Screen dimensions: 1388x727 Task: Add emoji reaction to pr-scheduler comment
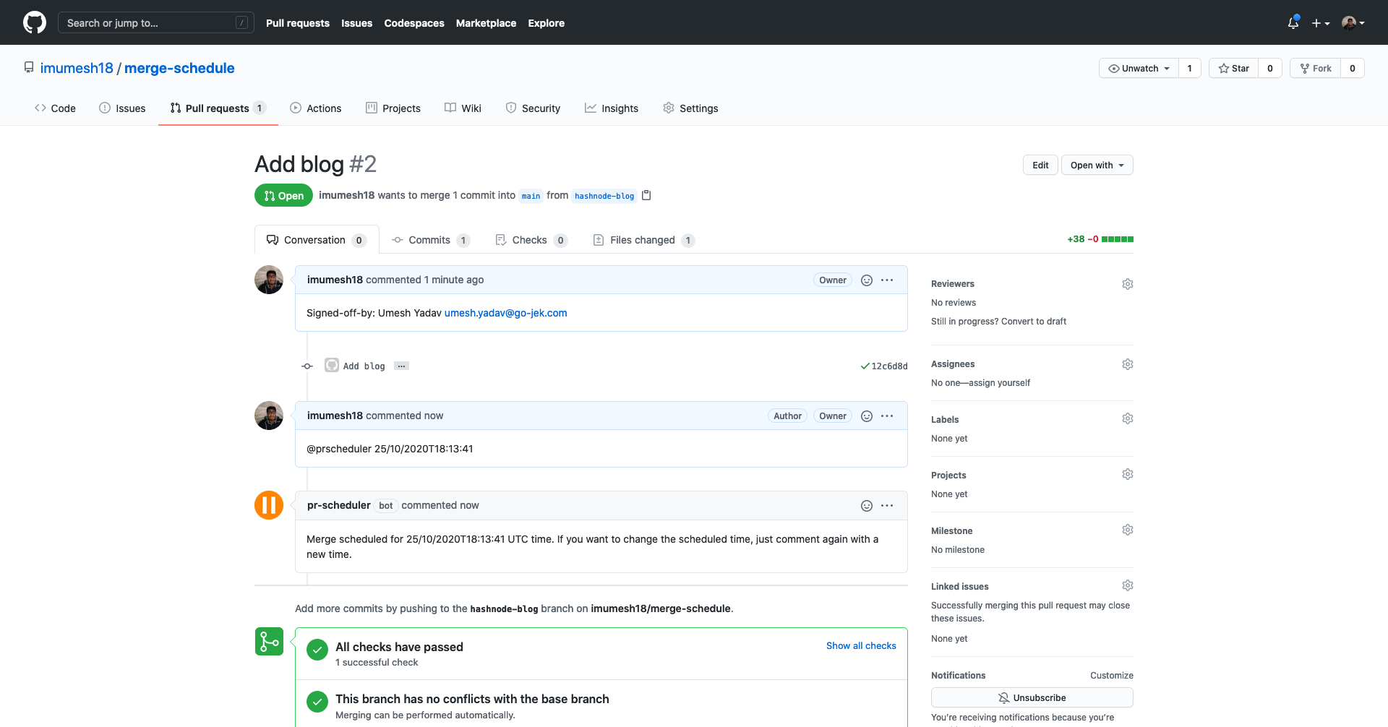click(x=866, y=506)
